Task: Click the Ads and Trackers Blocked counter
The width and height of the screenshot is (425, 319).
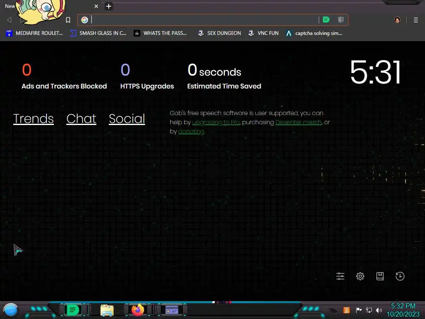Action: (x=64, y=76)
